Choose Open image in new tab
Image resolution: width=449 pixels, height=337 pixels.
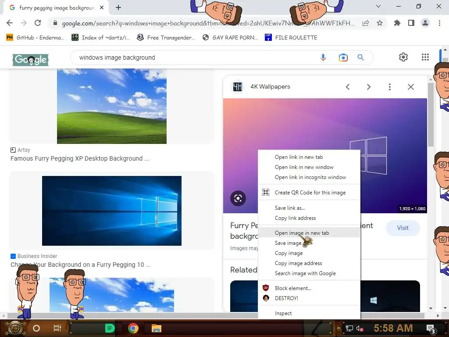coord(309,233)
